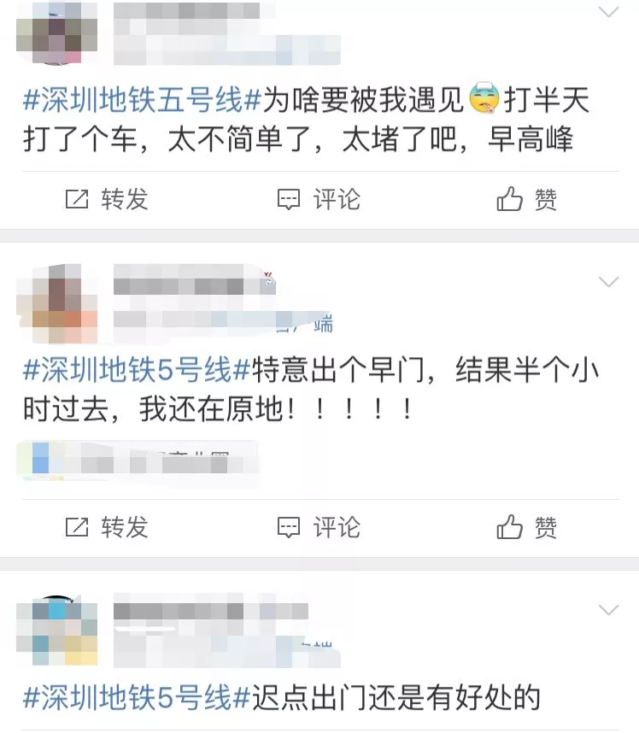Viewport: 639px width, 733px height.
Task: Like the first post with the thumbs-up icon
Action: (509, 199)
